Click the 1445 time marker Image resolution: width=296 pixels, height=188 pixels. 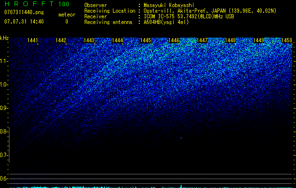point(145,40)
